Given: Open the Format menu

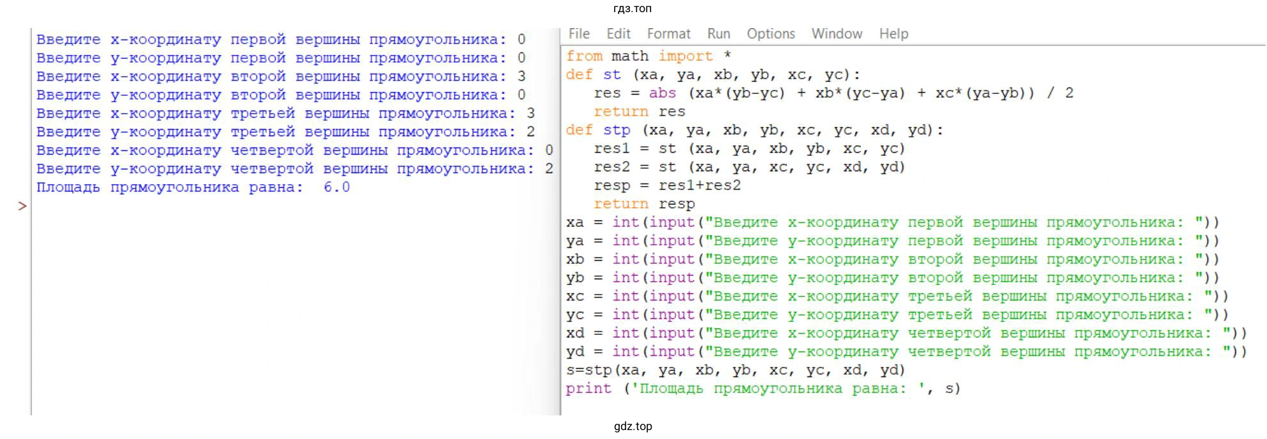Looking at the screenshot, I should [668, 34].
